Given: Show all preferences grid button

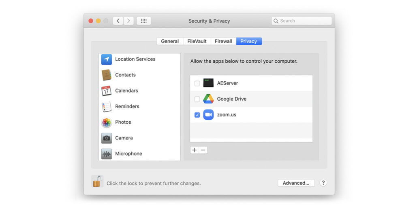Looking at the screenshot, I should tap(144, 21).
